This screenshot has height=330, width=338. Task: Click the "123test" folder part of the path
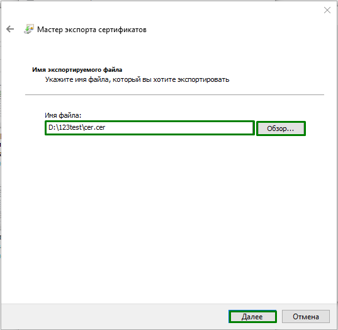point(70,127)
